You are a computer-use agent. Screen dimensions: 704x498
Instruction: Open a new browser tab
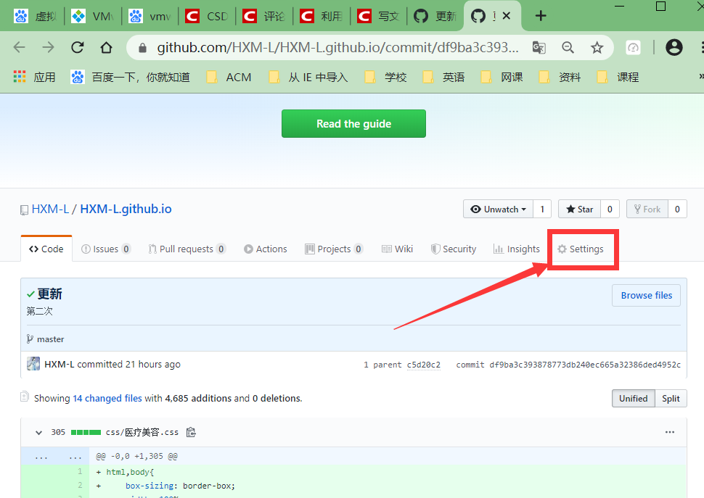541,16
